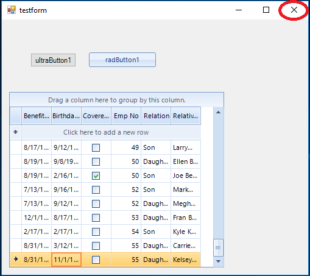Image resolution: width=310 pixels, height=276 pixels.
Task: Click the '8/17/1...' benefit date in Larry's row
Action: [37, 147]
